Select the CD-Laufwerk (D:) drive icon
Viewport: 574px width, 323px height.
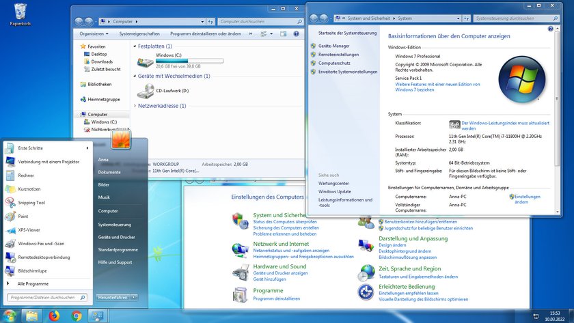pos(146,91)
